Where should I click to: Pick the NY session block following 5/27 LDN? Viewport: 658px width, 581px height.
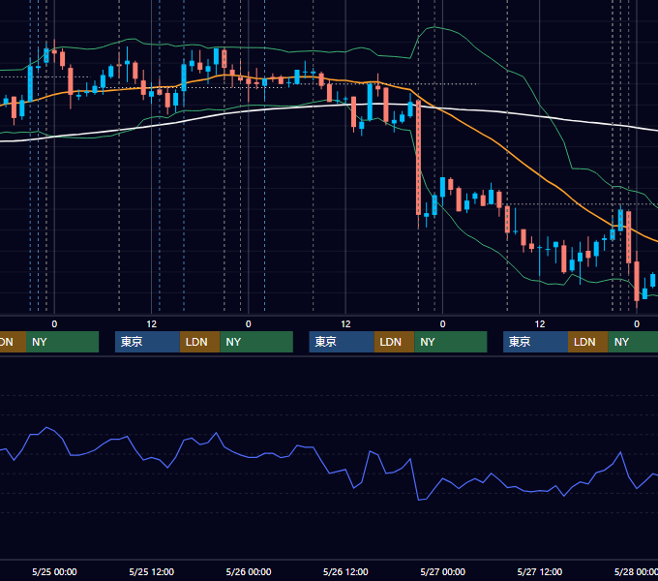coord(633,342)
